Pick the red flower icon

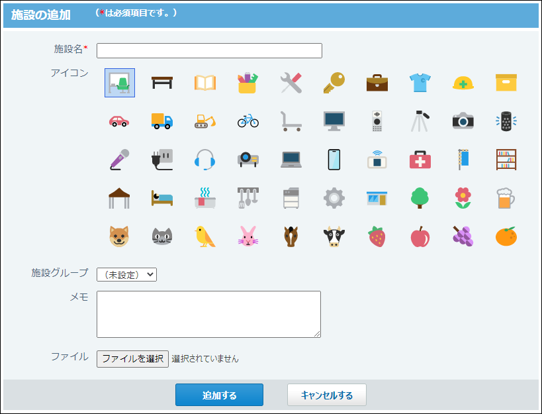pyautogui.click(x=463, y=198)
